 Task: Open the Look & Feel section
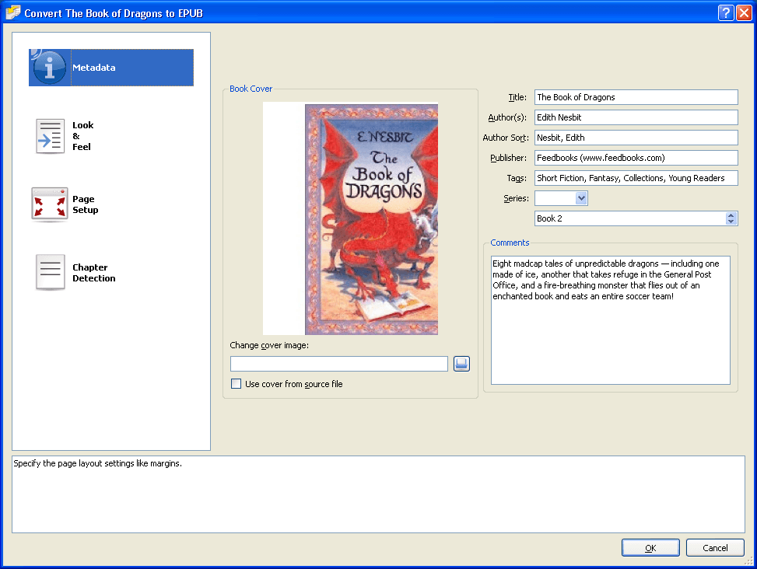[82, 136]
